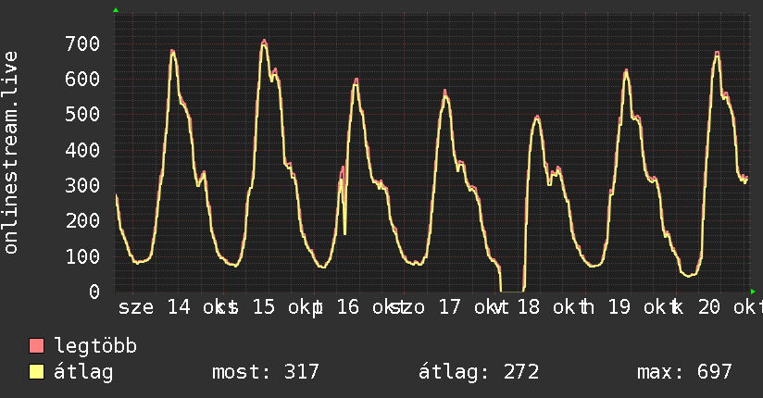Click the átlag legend label
Screen dimensions: 763x398
(83, 372)
